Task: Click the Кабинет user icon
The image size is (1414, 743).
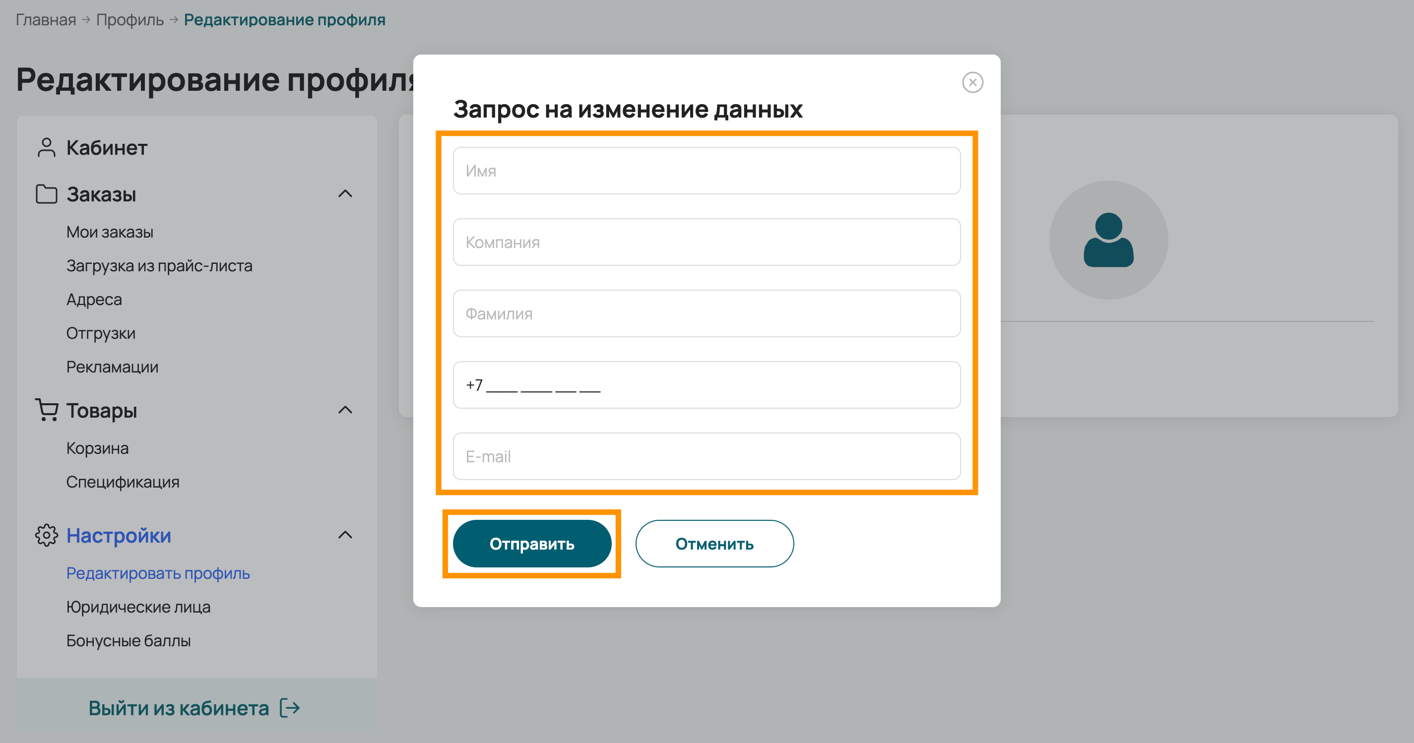Action: click(47, 148)
